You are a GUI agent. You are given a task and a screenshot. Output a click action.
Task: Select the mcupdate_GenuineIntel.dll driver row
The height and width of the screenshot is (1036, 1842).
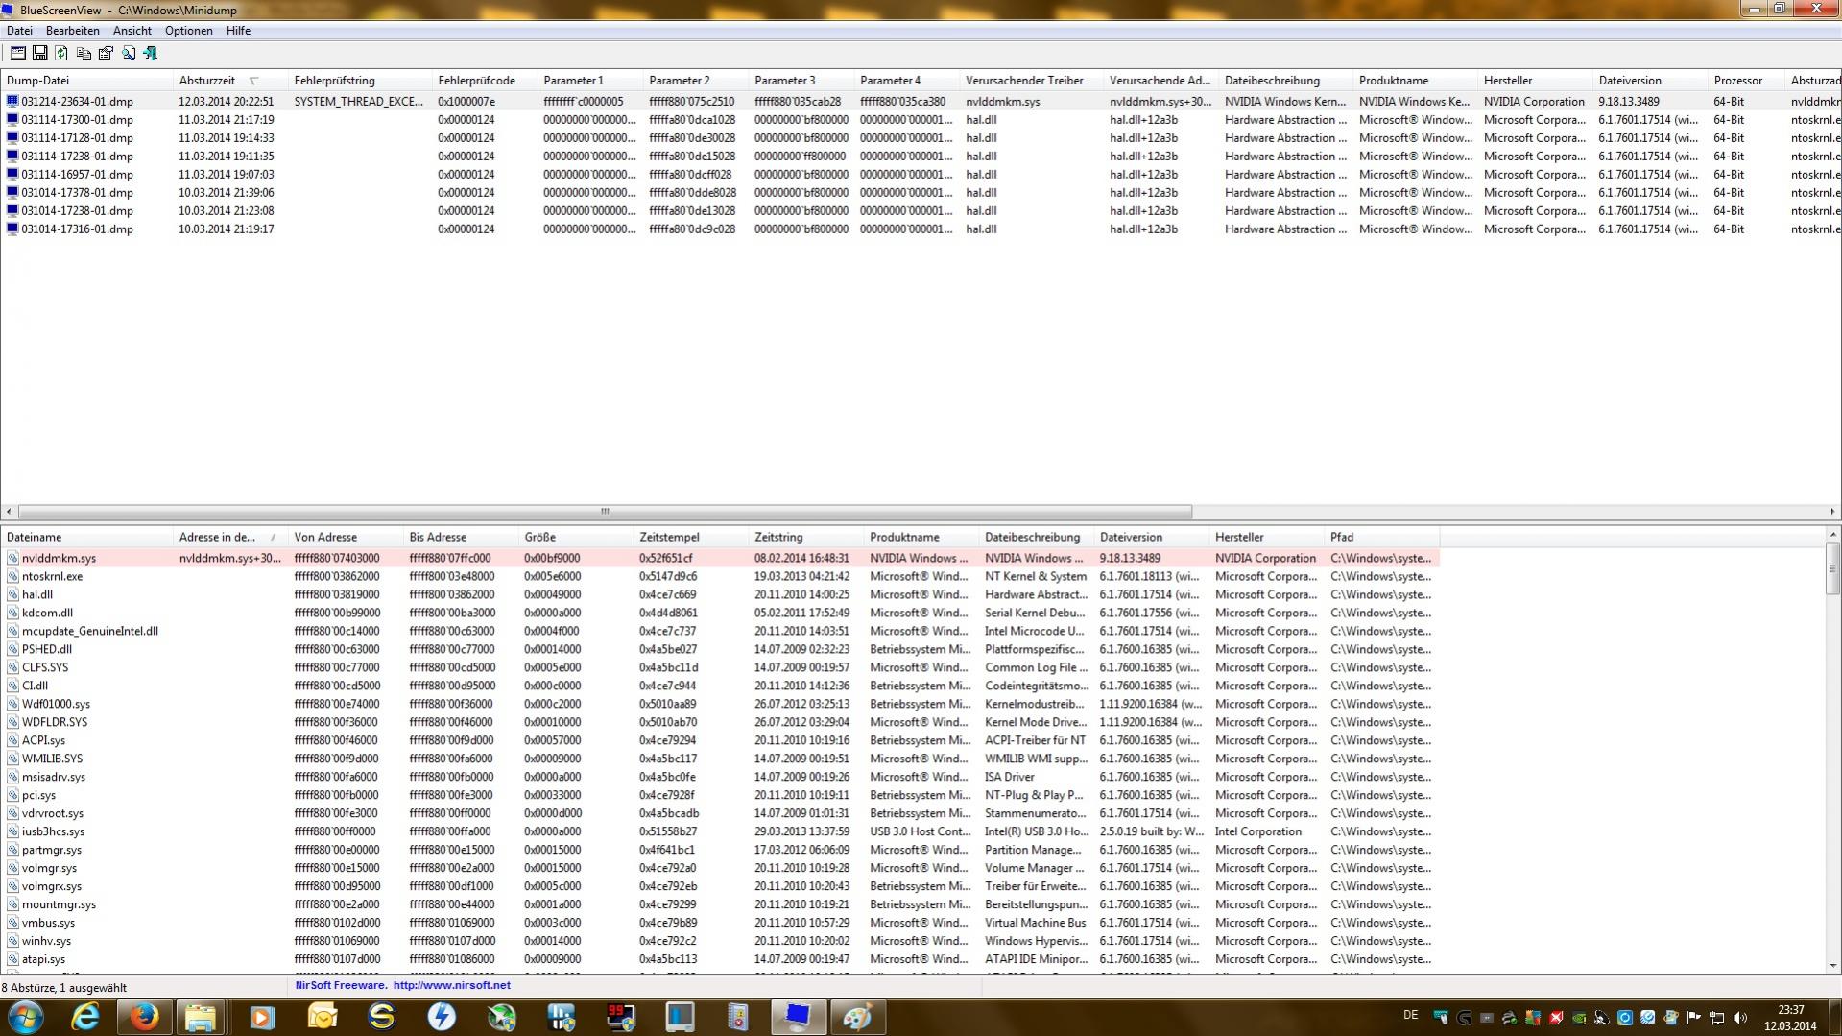(x=720, y=631)
